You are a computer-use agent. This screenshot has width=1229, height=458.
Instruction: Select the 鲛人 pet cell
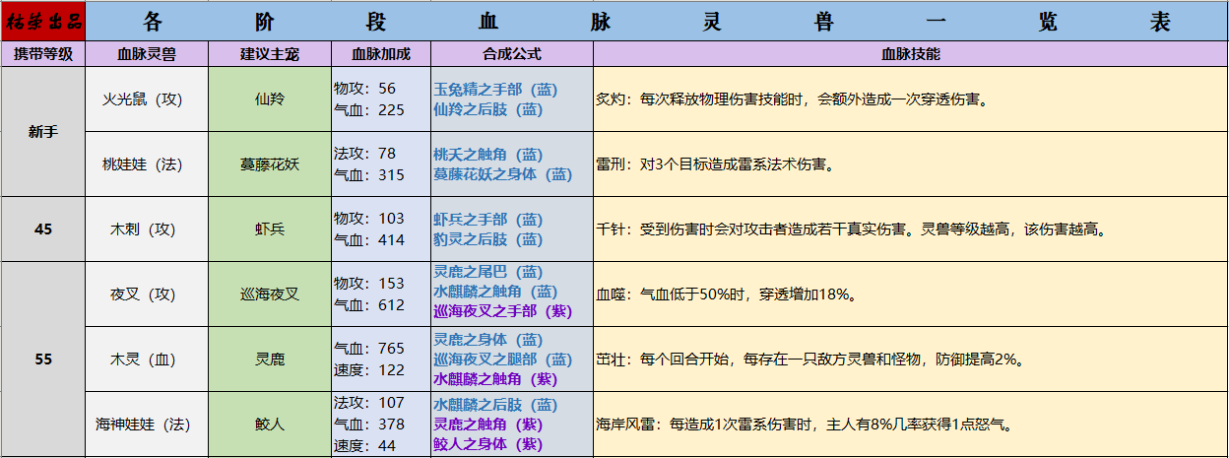tap(269, 425)
